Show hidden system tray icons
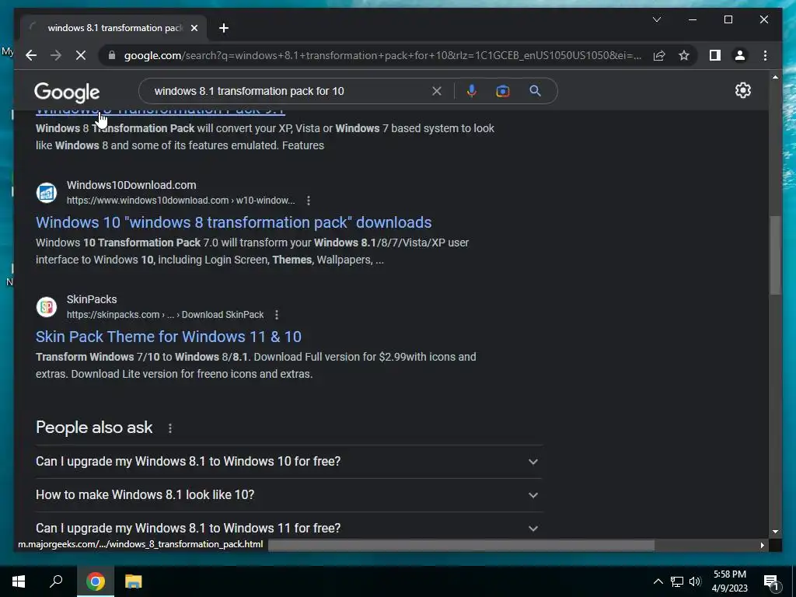The width and height of the screenshot is (796, 597). click(x=658, y=581)
